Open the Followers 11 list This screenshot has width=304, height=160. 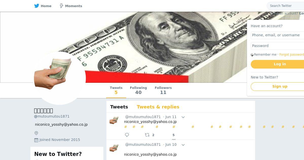[163, 90]
